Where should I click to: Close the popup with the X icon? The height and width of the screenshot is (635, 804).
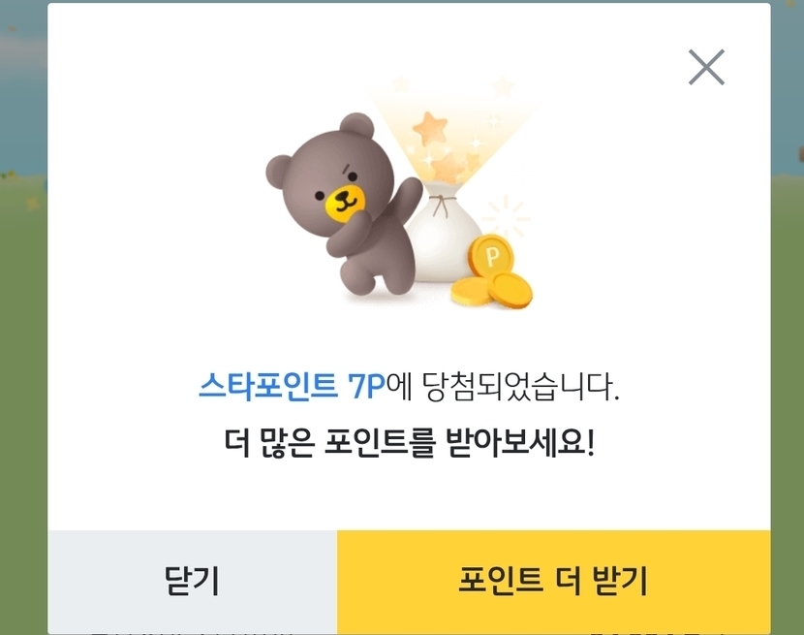point(706,67)
